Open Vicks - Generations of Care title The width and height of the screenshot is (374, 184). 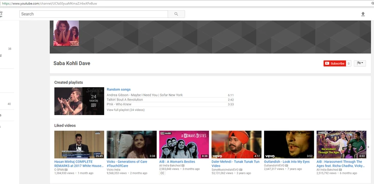[127, 164]
